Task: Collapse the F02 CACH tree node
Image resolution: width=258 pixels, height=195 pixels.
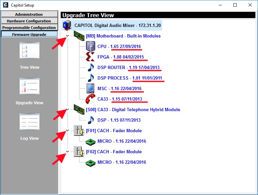Action: point(68,151)
